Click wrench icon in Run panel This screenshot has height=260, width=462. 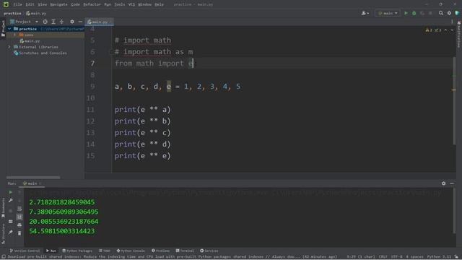[x=10, y=201]
